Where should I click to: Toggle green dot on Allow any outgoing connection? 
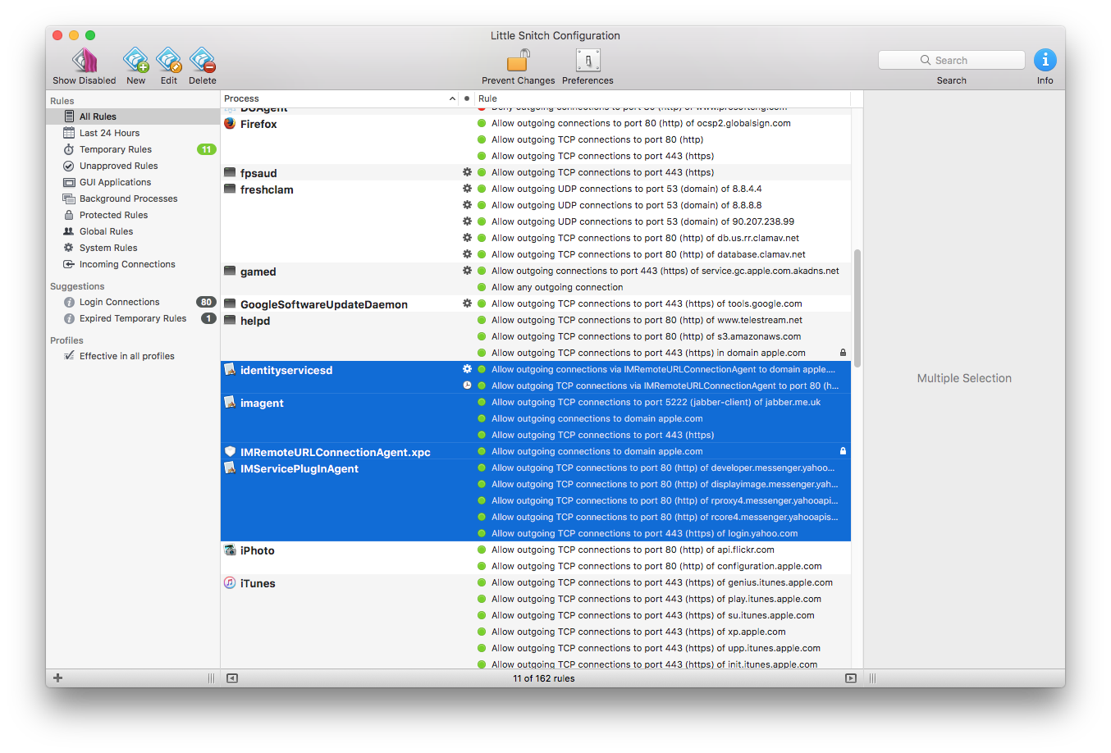coord(482,287)
